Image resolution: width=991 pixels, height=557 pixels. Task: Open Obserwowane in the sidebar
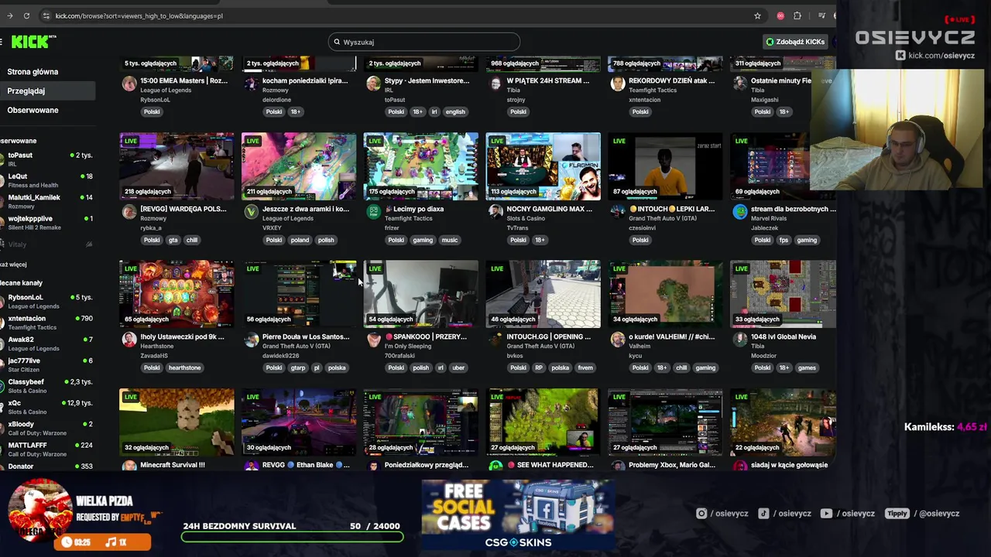[x=33, y=111]
